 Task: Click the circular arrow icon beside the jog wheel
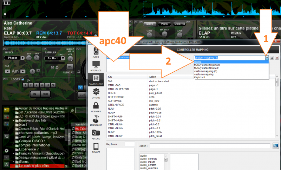tap(79, 72)
